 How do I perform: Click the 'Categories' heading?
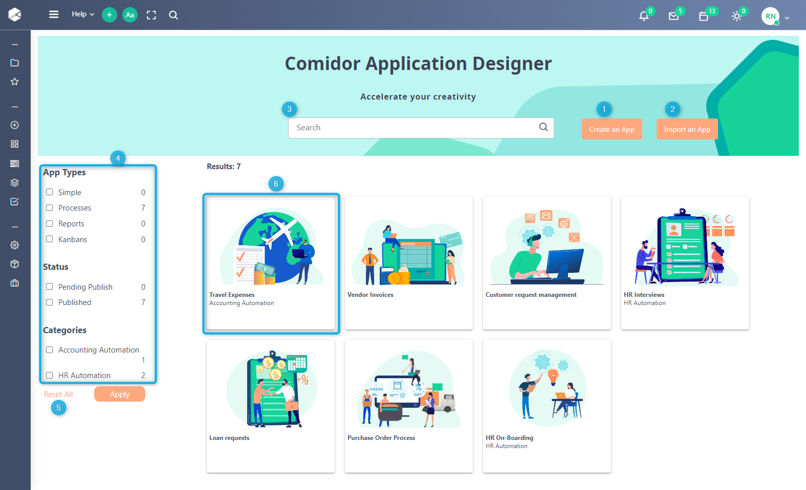(x=65, y=330)
